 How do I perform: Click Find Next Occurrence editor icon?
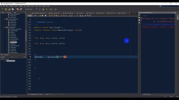(54, 16)
